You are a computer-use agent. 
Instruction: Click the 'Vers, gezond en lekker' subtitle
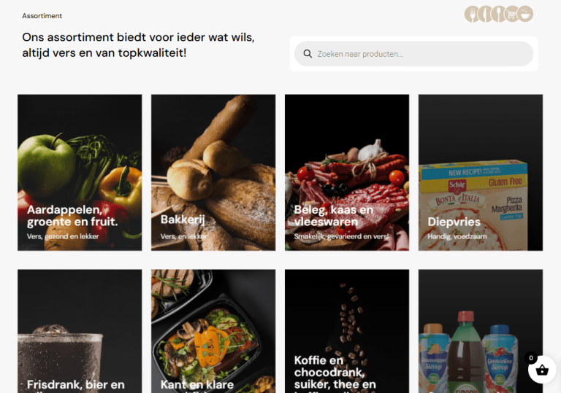tap(63, 236)
